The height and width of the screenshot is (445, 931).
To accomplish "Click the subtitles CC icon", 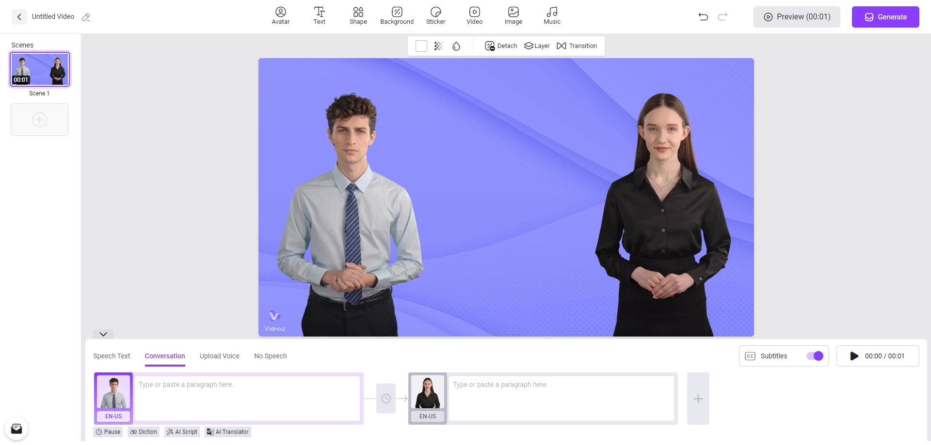I will click(750, 356).
